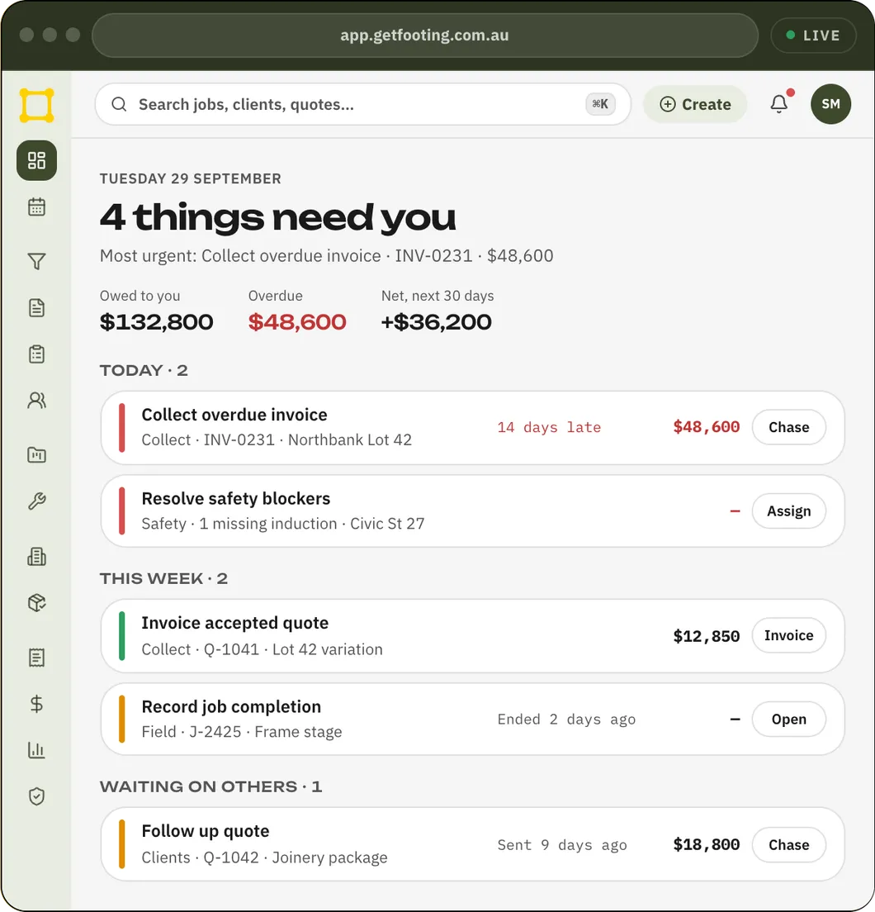This screenshot has height=912, width=875.
Task: Open the Follow up quote card title
Action: click(x=205, y=831)
